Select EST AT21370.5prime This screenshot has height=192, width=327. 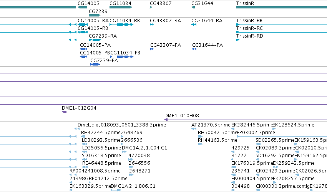pos(211,125)
